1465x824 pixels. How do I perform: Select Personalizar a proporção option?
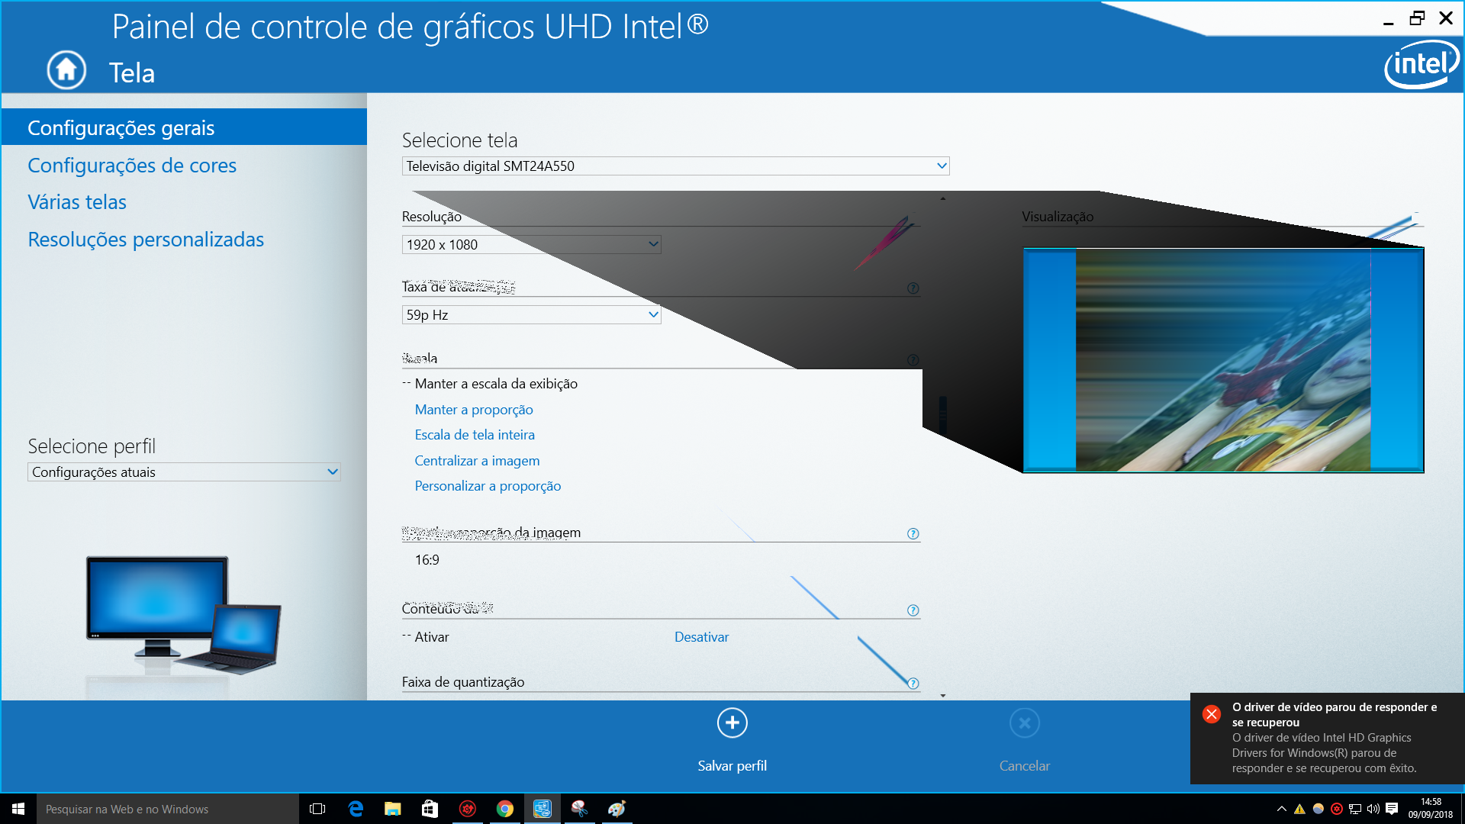click(x=488, y=486)
